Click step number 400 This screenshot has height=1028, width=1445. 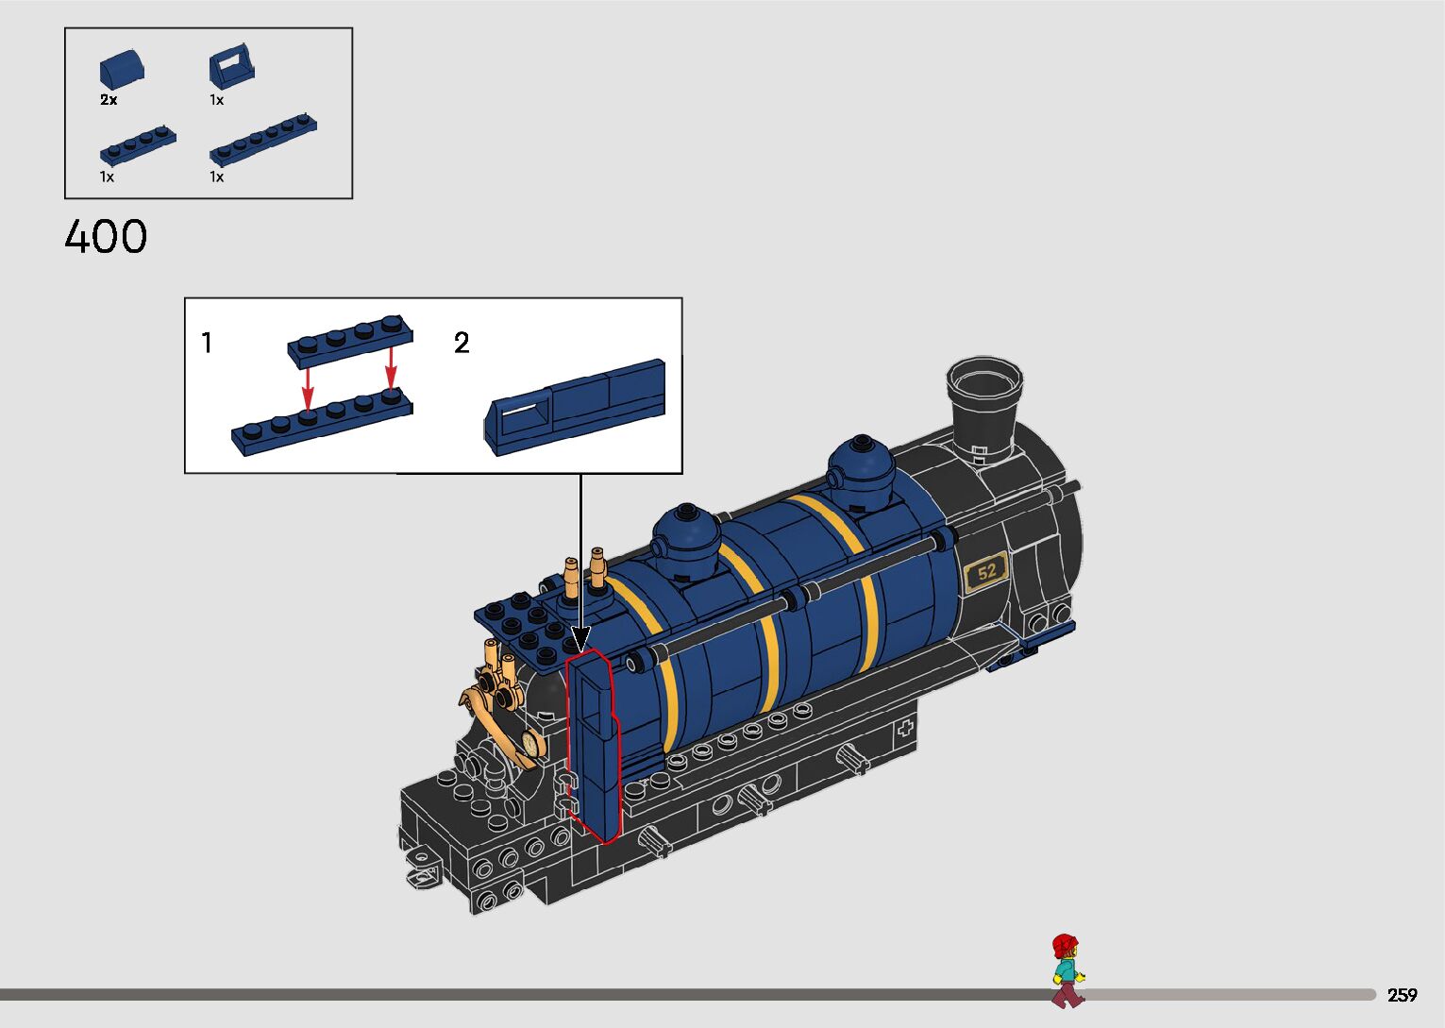(x=106, y=237)
